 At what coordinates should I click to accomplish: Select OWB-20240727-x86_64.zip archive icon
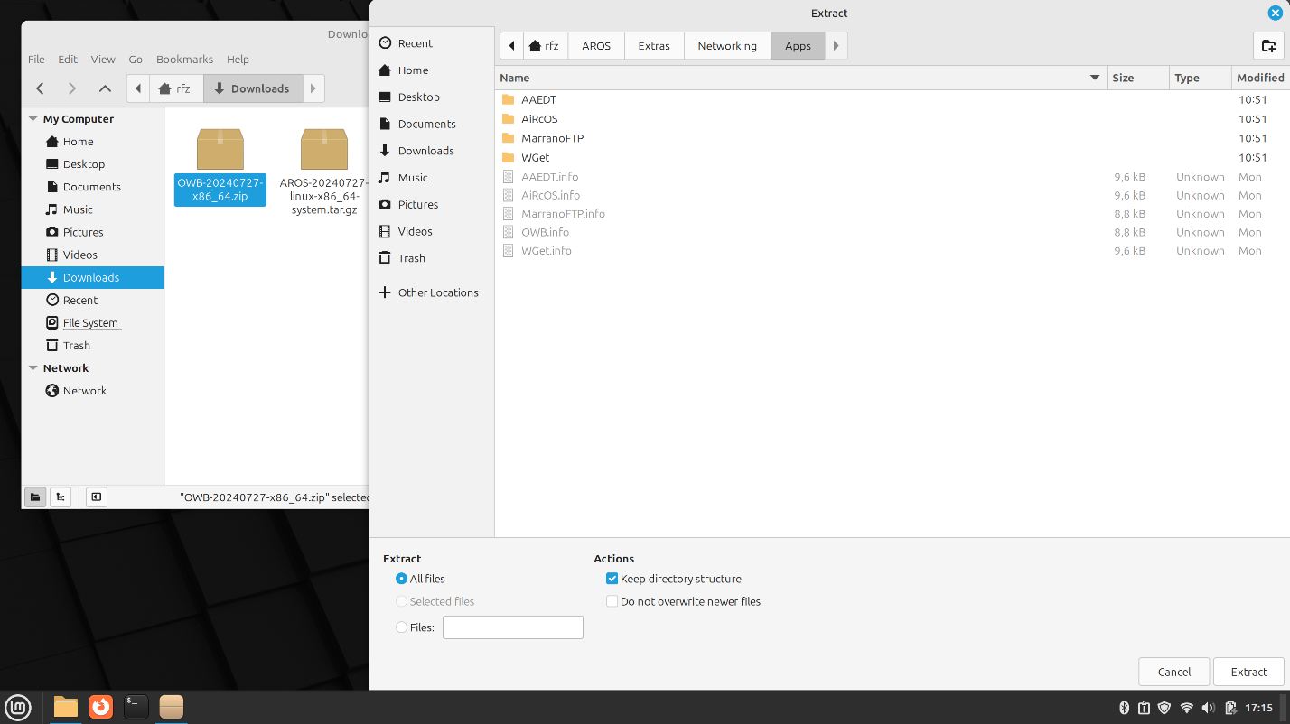pyautogui.click(x=220, y=148)
